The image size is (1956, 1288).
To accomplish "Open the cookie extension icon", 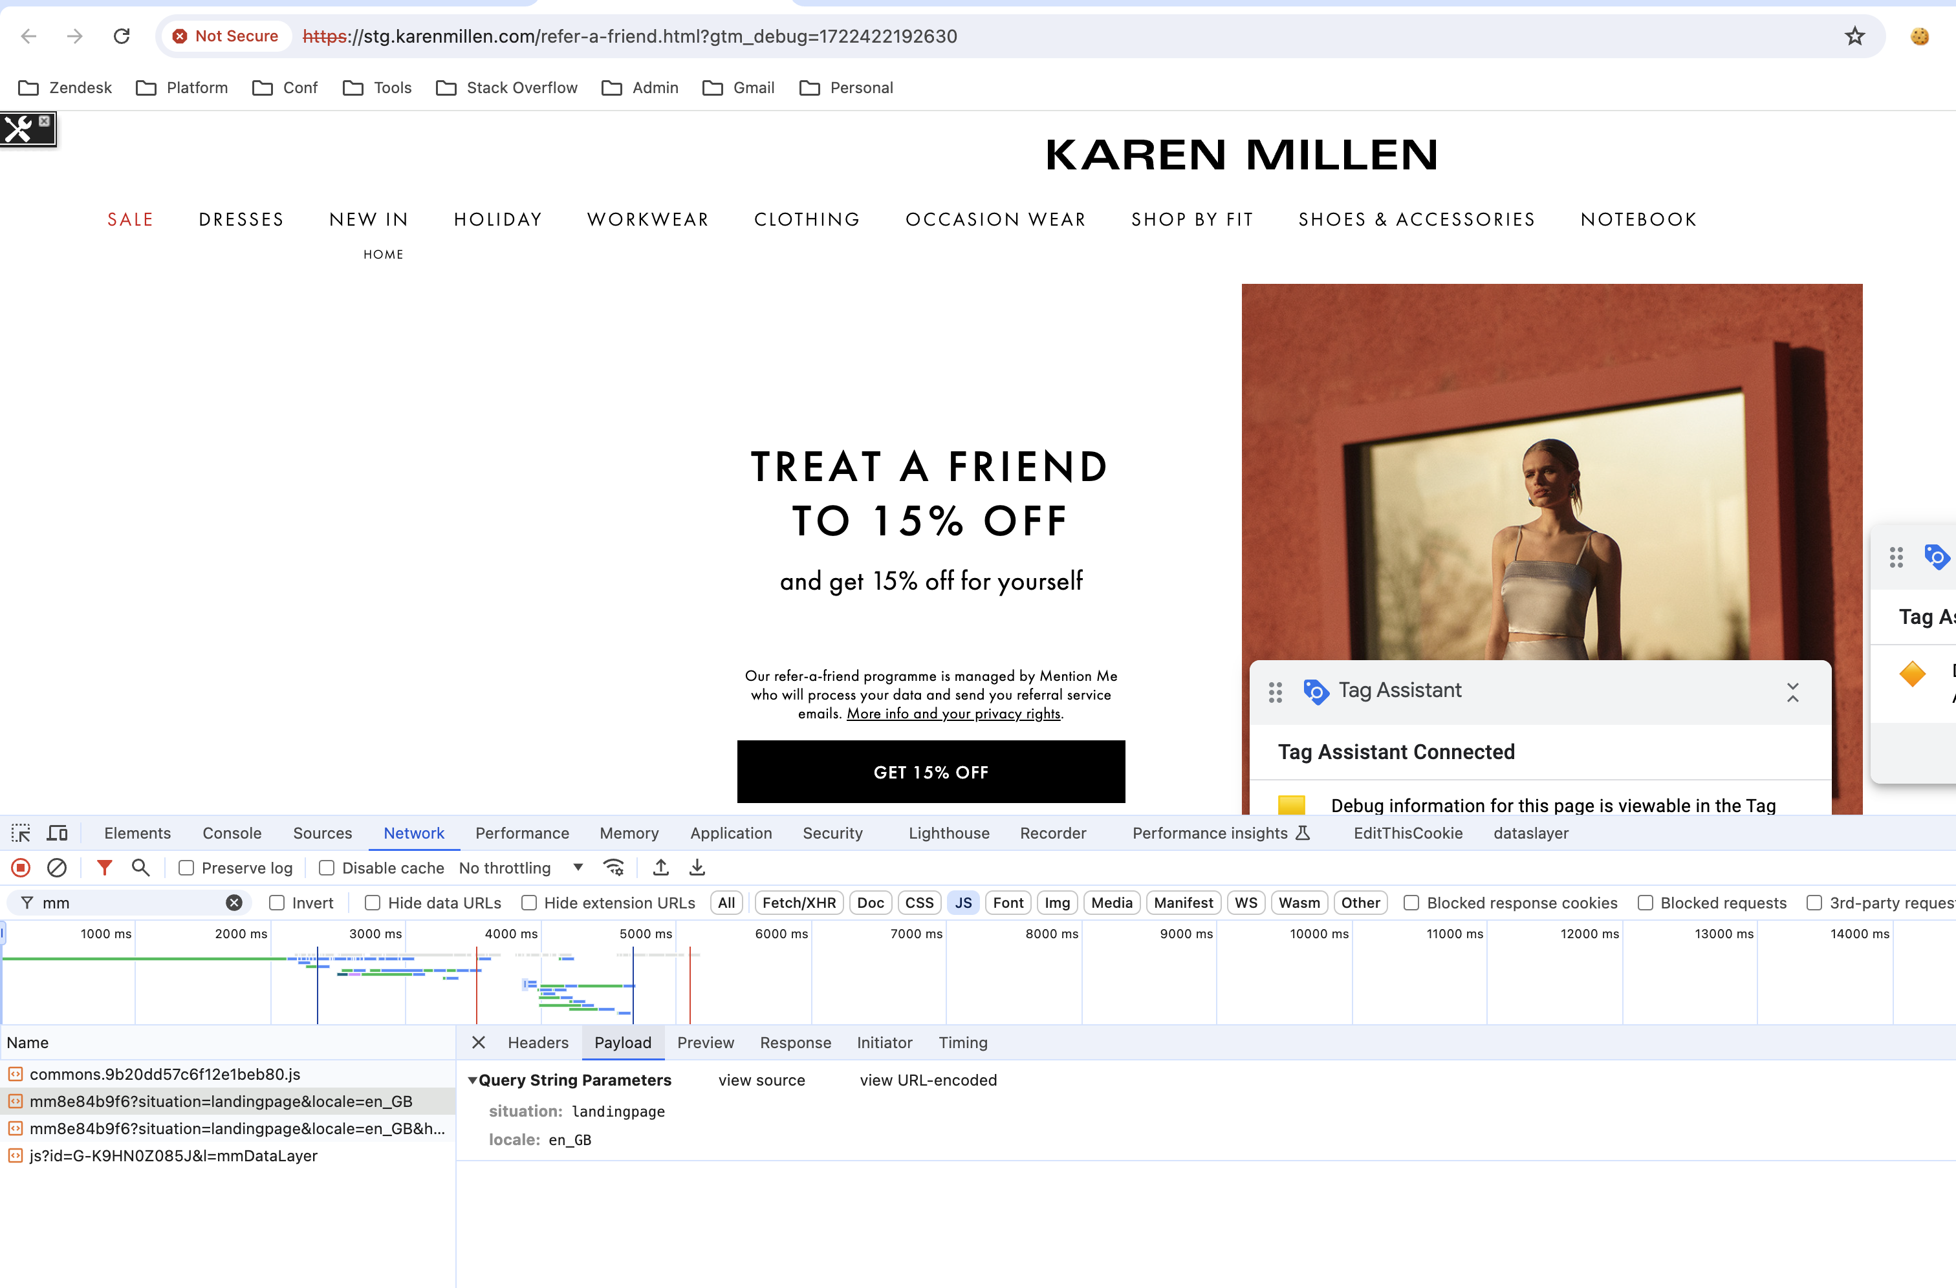I will (1920, 36).
